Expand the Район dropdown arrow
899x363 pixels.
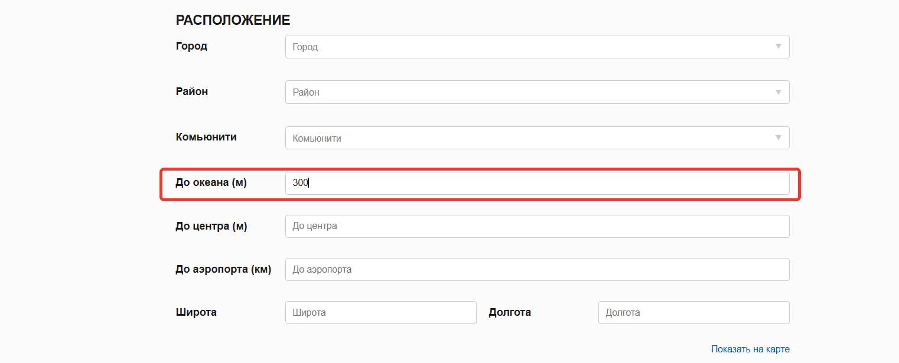coord(778,92)
